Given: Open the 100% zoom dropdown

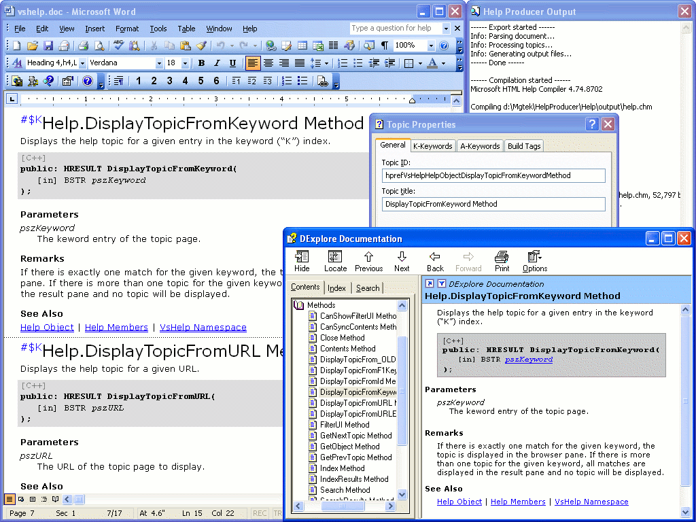Looking at the screenshot, I should tap(430, 46).
